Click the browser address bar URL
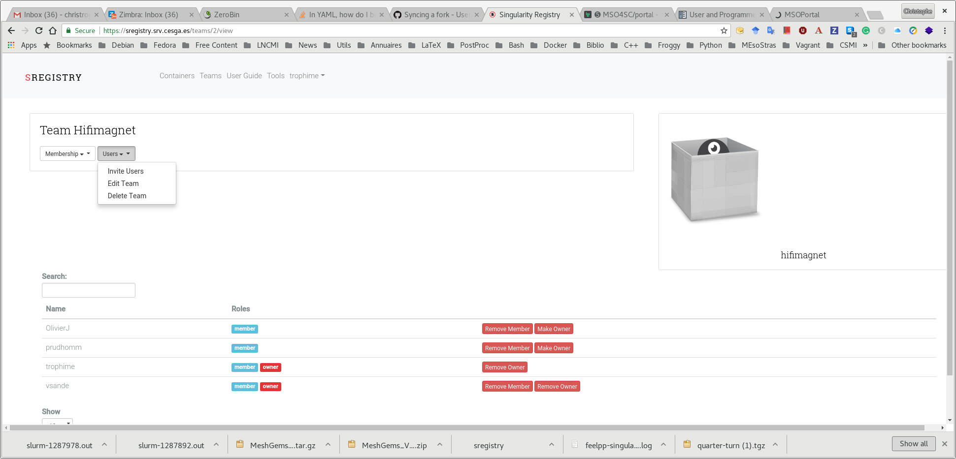Screen dimensions: 956x459 [x=168, y=31]
